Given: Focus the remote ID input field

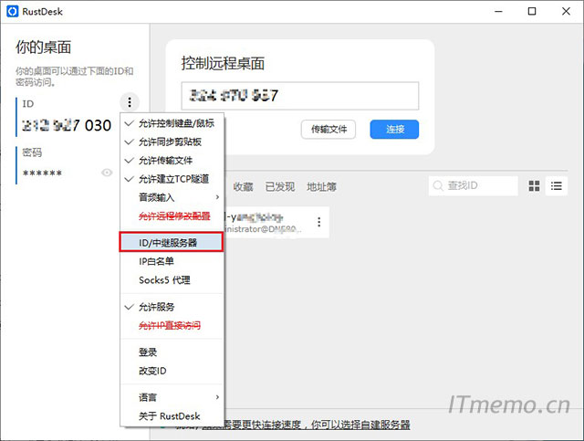Looking at the screenshot, I should pos(300,96).
